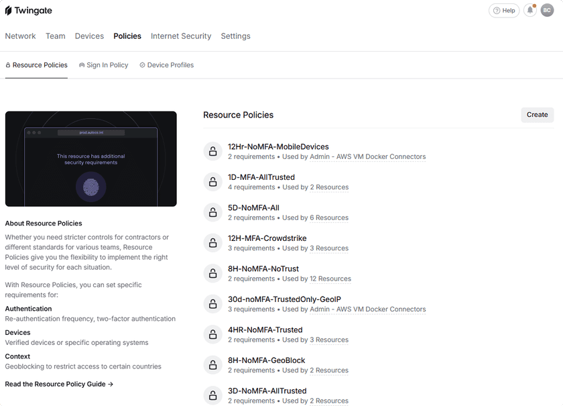Open the 30d-noMFA-TrustedOnly-GeoIP policy
563x406 pixels.
284,299
